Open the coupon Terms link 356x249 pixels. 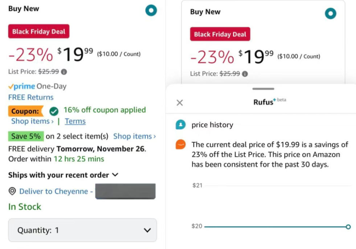point(75,121)
